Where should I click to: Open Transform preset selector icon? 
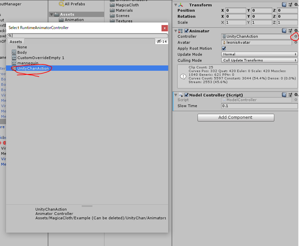click(290, 5)
